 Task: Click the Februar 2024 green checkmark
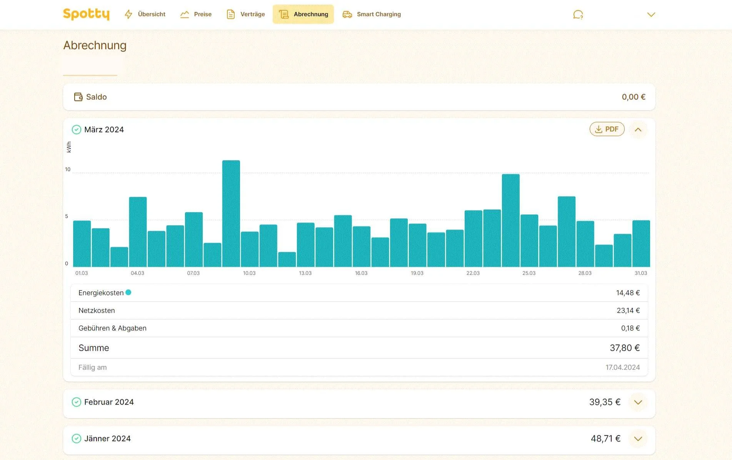[x=77, y=402]
